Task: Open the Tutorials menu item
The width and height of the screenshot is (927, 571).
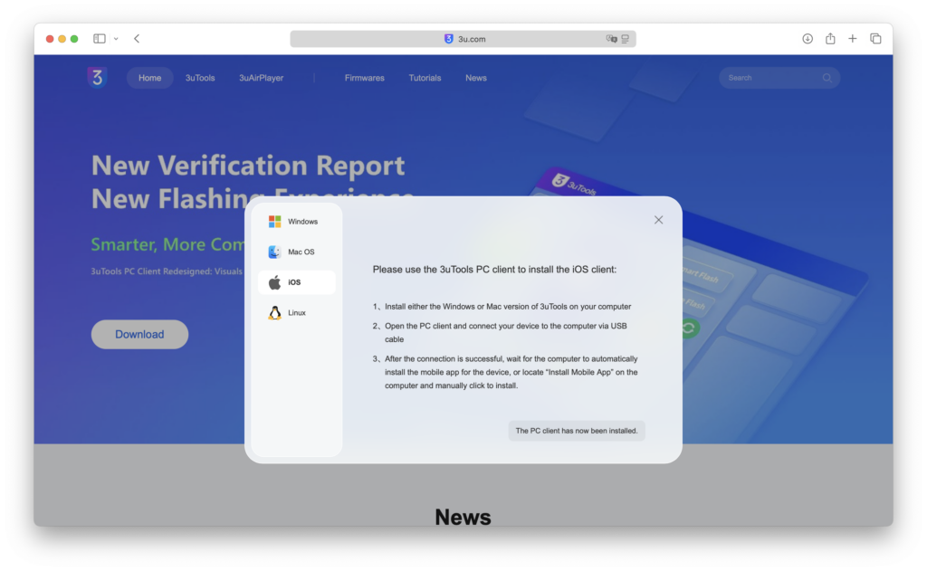Action: (x=425, y=78)
